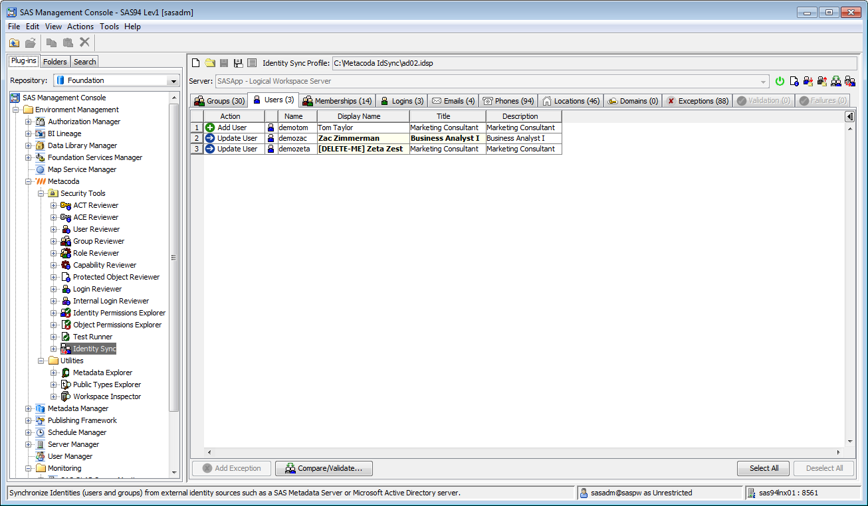
Task: Click the left tree vertical scrollbar
Action: point(174,258)
